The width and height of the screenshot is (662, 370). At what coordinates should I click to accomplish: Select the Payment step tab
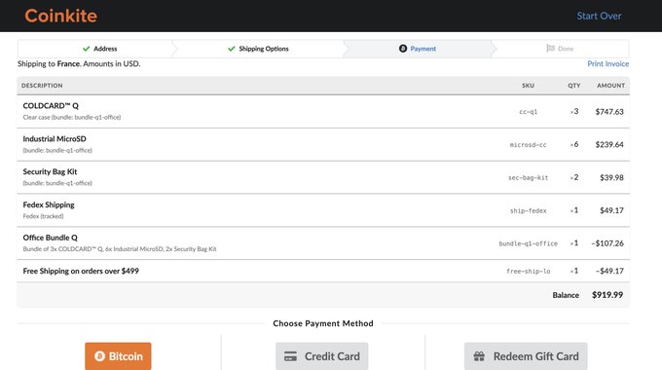pyautogui.click(x=417, y=49)
